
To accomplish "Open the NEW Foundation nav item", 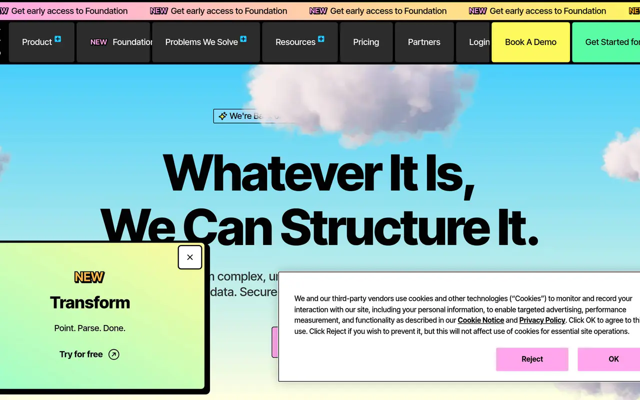I will coord(113,42).
